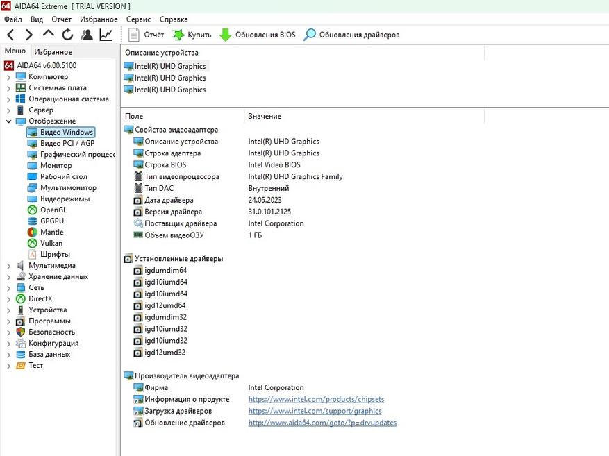The image size is (609, 456).
Task: Select second Intel(R) UHD Graphics device entry
Action: 170,78
